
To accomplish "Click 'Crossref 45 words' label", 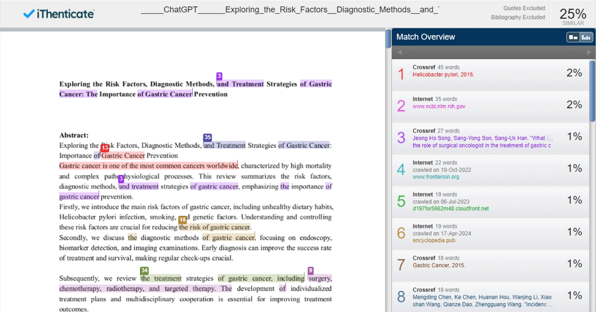I will (x=436, y=67).
